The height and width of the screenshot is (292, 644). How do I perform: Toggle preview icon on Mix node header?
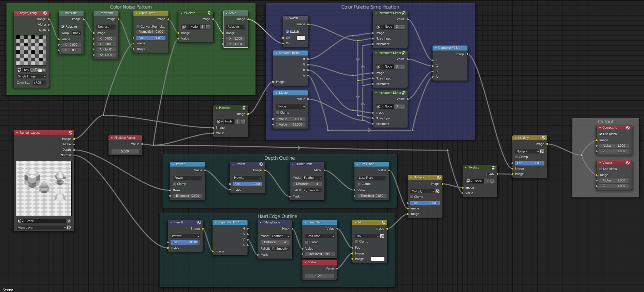pyautogui.click(x=383, y=222)
